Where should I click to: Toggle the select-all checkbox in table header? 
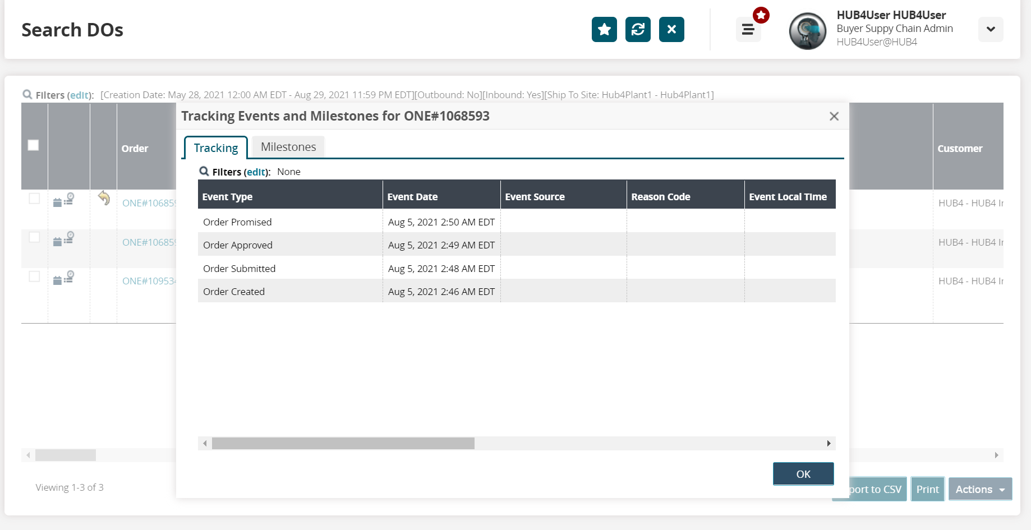point(34,145)
